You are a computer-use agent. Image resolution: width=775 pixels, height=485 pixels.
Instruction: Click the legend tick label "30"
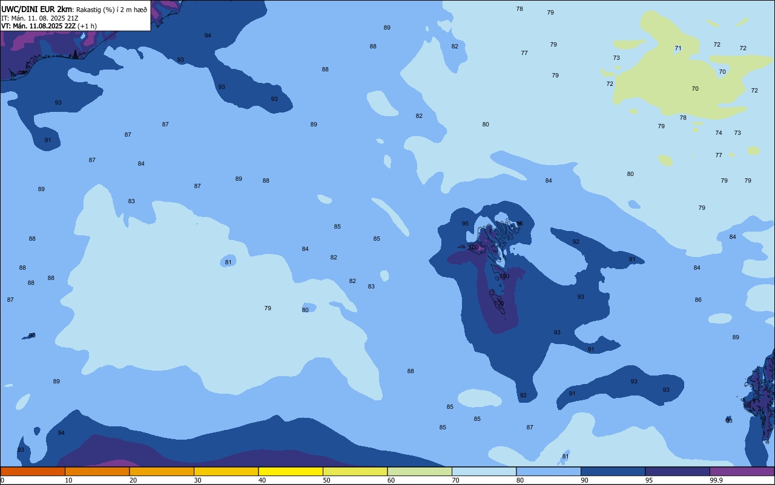[x=197, y=480]
